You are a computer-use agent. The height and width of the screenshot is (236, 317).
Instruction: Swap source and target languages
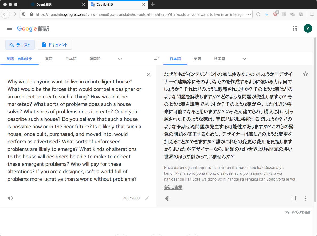pyautogui.click(x=156, y=59)
